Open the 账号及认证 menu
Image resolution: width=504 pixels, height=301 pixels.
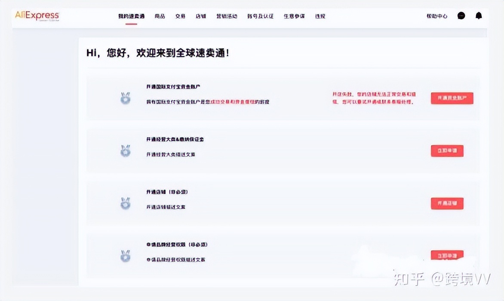click(259, 15)
